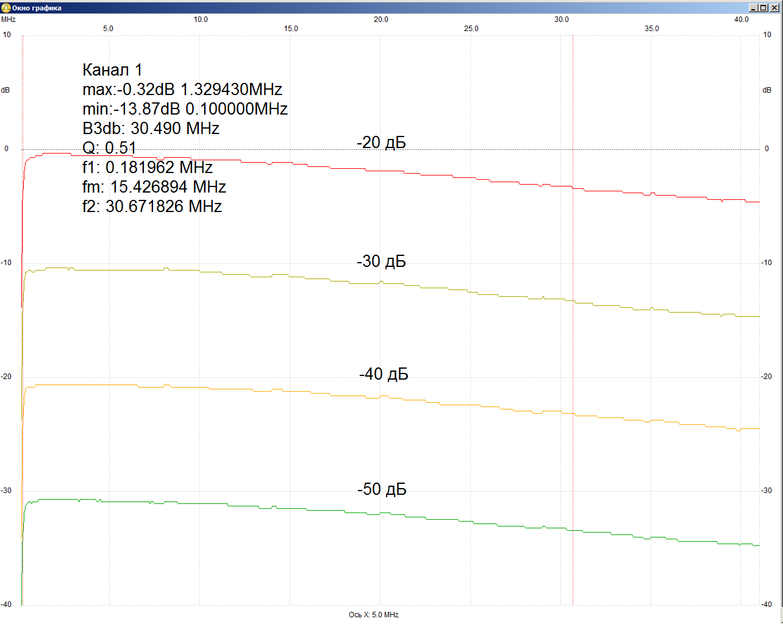Screen dimensions: 783x624
Task: Click the max:-0.32dB 1.329430MHz readout
Action: pos(182,90)
